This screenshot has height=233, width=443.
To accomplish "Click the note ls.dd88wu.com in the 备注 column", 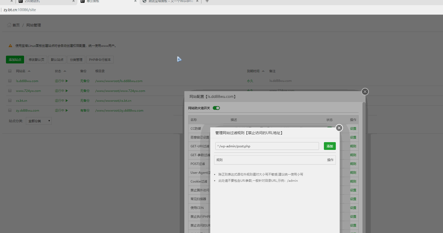I will [281, 81].
